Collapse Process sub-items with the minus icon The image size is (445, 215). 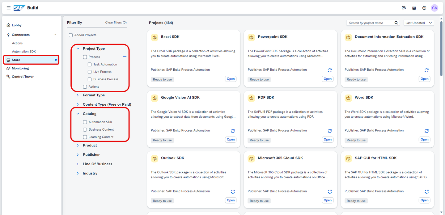coord(125,57)
